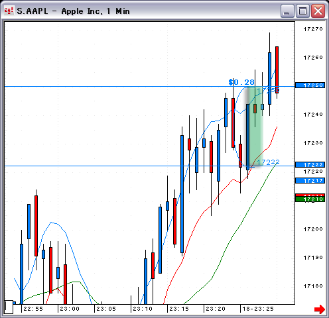Click the tall blue candle at 23:15
This screenshot has height=318, width=329.
pos(182,194)
